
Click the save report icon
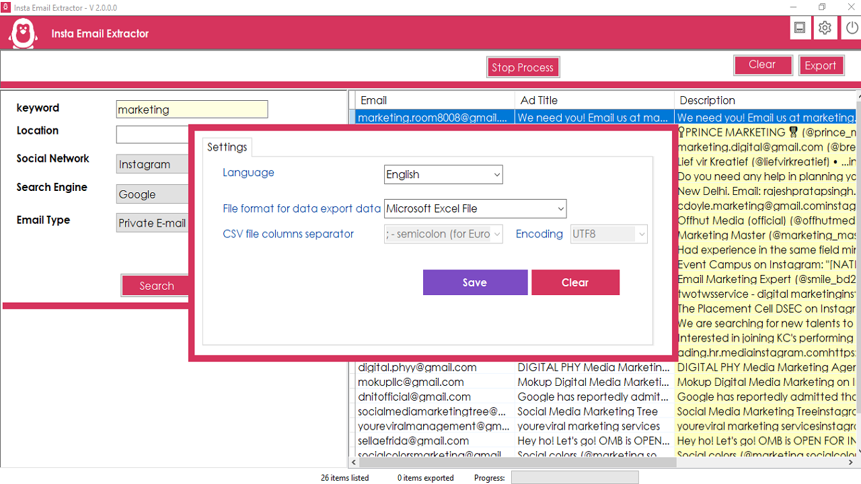coord(800,28)
